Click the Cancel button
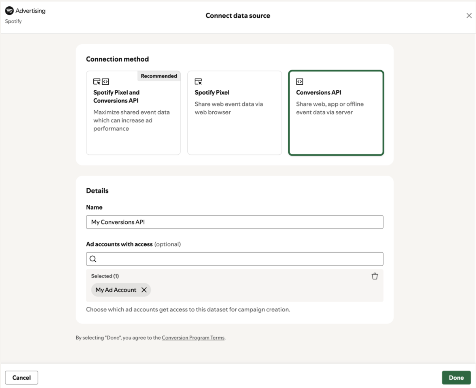The height and width of the screenshot is (388, 476). click(x=22, y=378)
